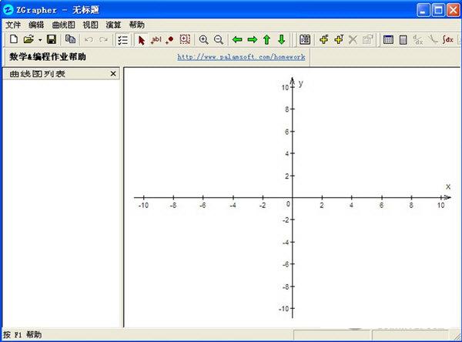Select the red arrow pointer tool

141,39
